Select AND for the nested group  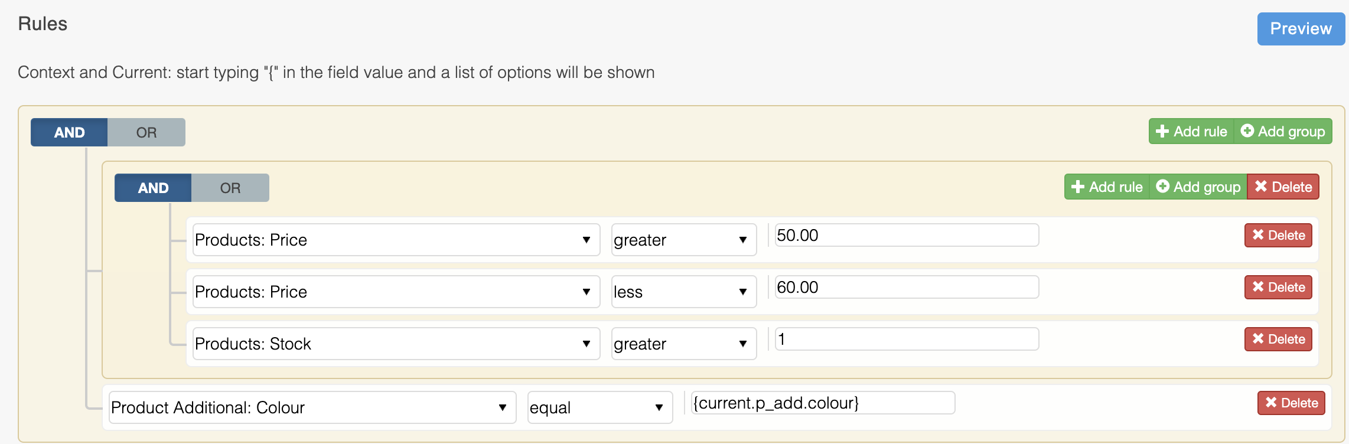(x=153, y=188)
